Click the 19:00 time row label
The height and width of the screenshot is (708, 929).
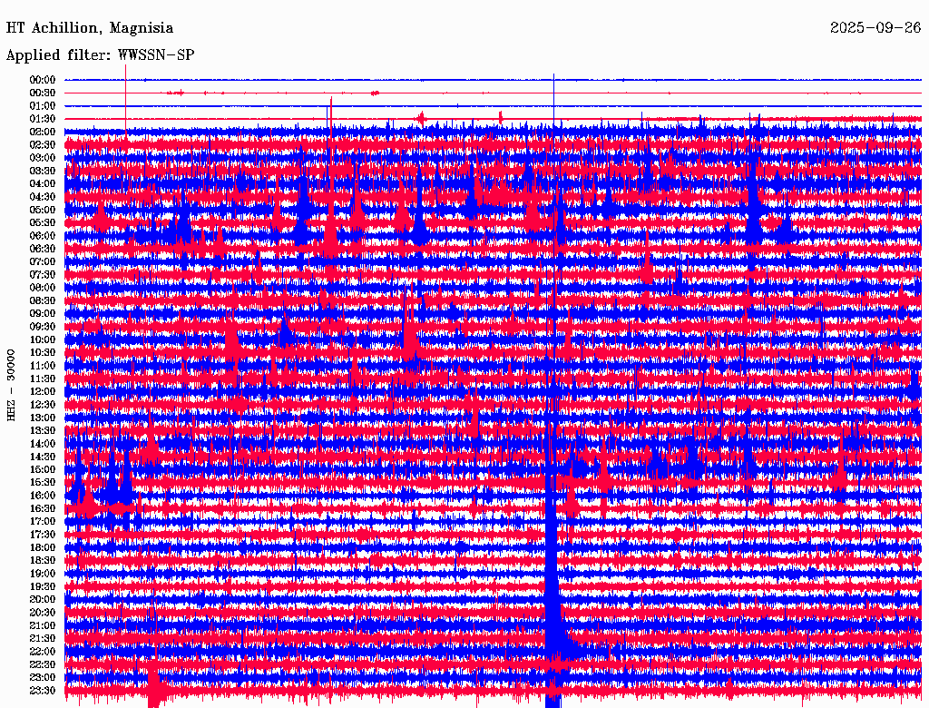43,574
